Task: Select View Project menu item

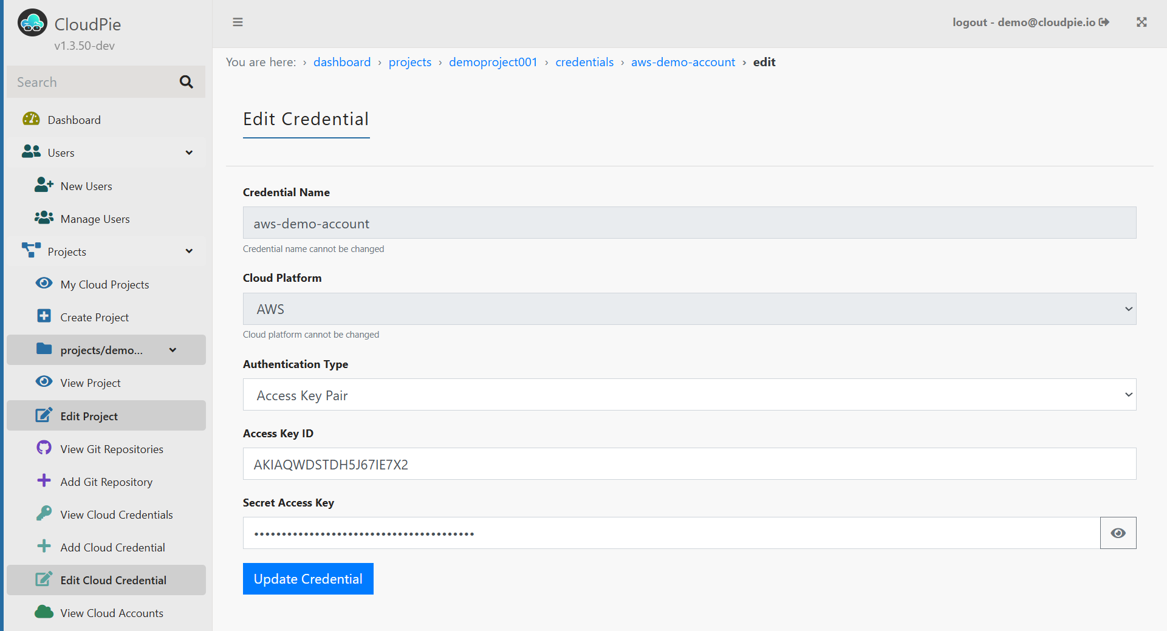Action: click(106, 383)
